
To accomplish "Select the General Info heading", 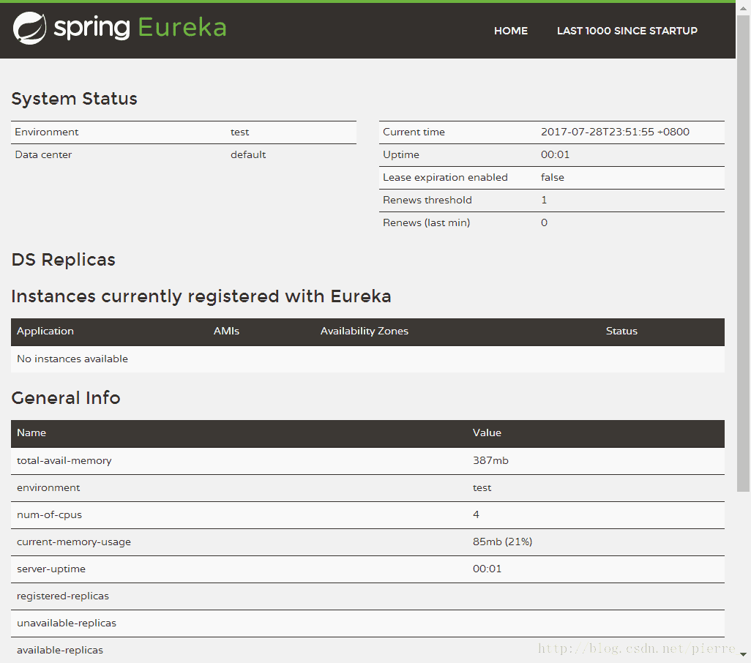I will [66, 398].
